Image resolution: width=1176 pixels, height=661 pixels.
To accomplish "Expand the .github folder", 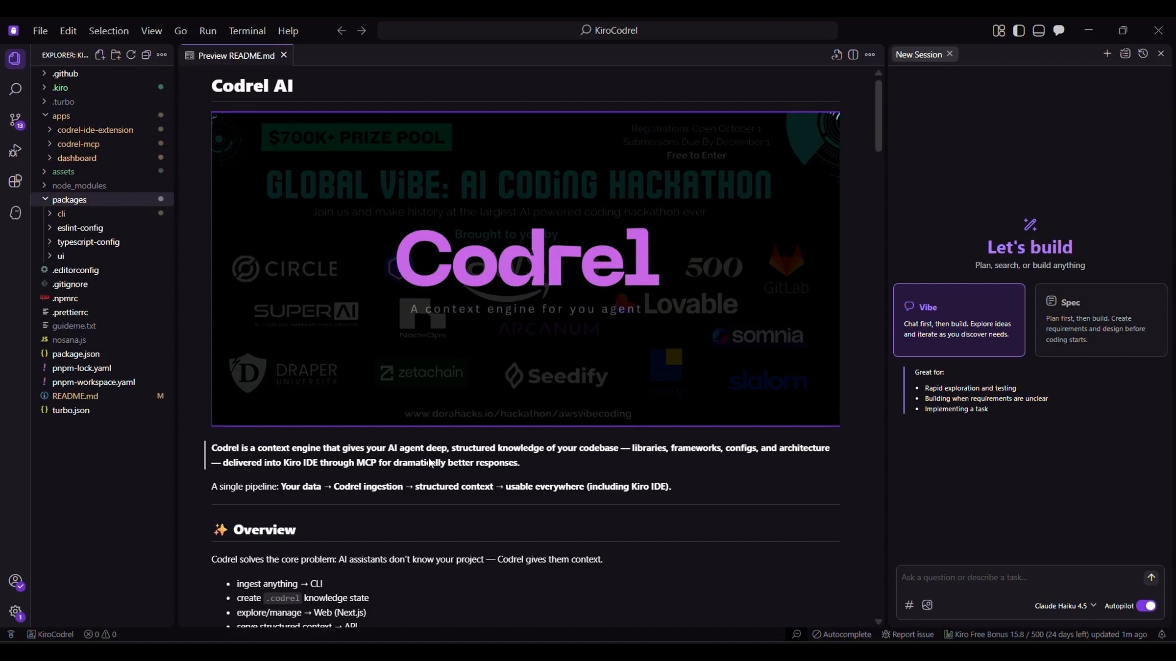I will coord(102,73).
